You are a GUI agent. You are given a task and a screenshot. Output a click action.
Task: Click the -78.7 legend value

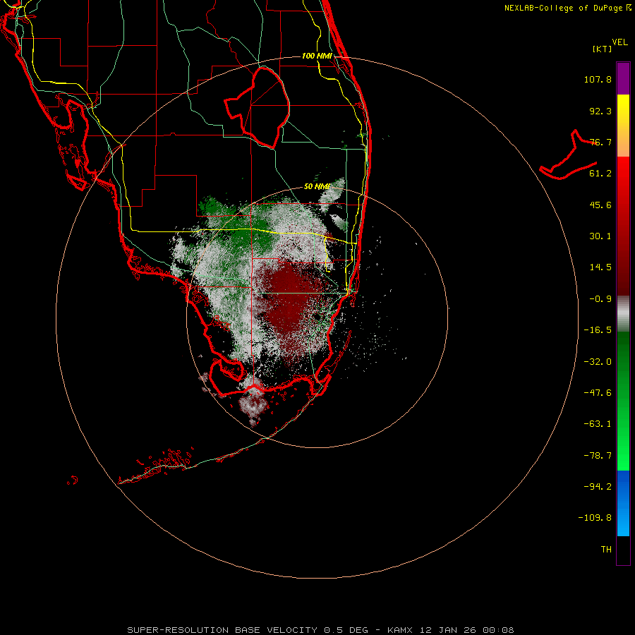click(x=598, y=456)
